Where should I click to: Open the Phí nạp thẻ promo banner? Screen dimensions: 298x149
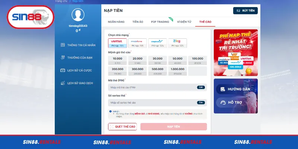pos(236,53)
